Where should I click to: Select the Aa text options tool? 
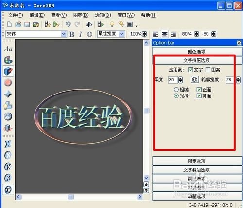(8, 49)
